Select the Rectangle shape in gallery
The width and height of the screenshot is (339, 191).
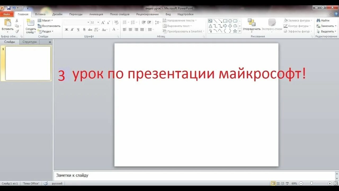pos(225,21)
